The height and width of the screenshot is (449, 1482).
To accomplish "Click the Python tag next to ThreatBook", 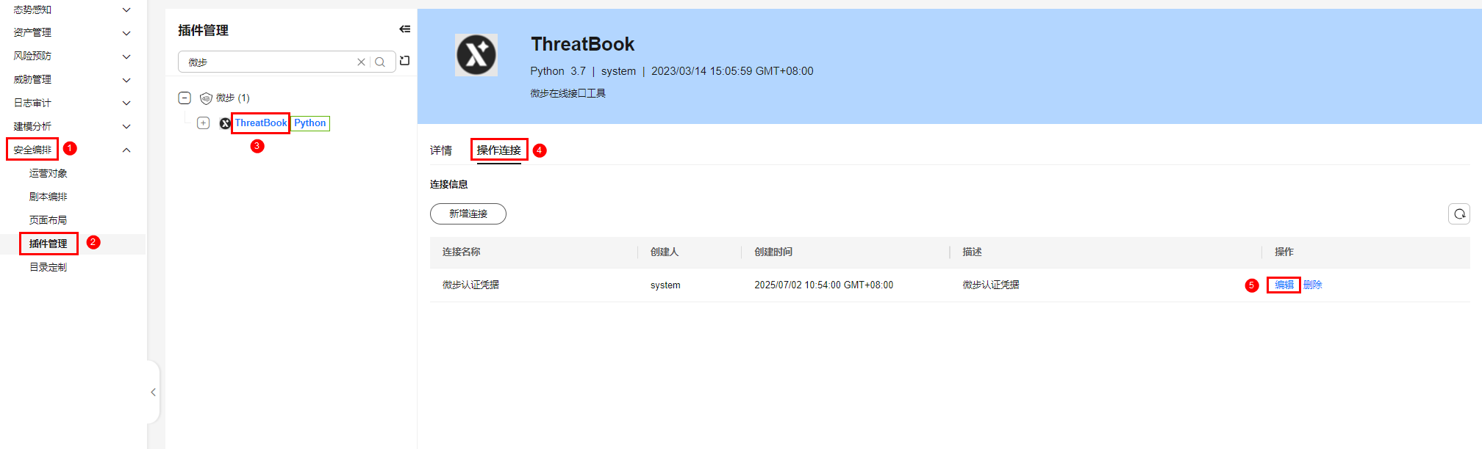I will [310, 123].
